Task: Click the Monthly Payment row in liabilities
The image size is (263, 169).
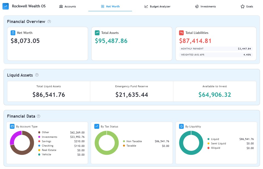Action: pos(216,49)
